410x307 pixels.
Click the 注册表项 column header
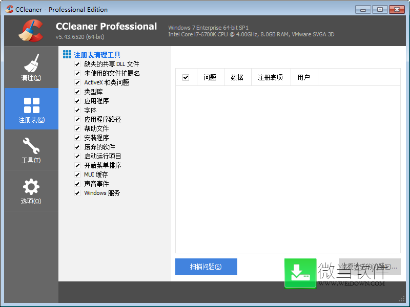(270, 77)
